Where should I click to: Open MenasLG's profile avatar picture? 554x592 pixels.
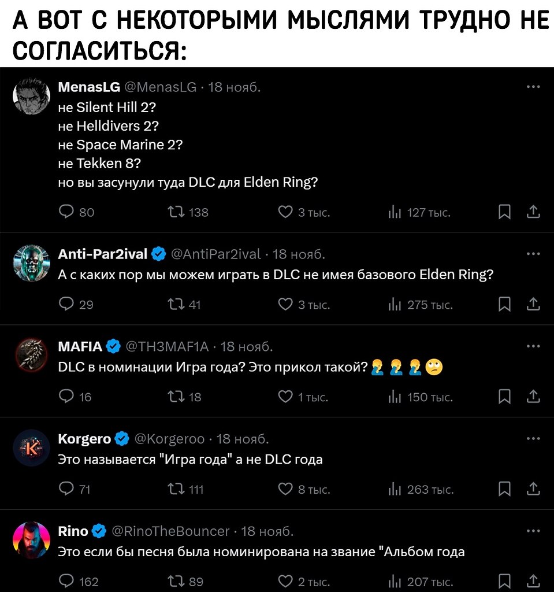(31, 96)
